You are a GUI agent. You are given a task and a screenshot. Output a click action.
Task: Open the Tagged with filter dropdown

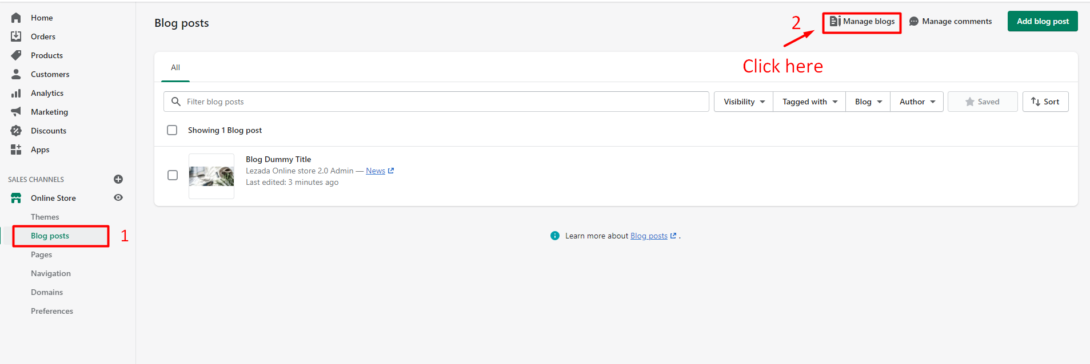tap(809, 102)
